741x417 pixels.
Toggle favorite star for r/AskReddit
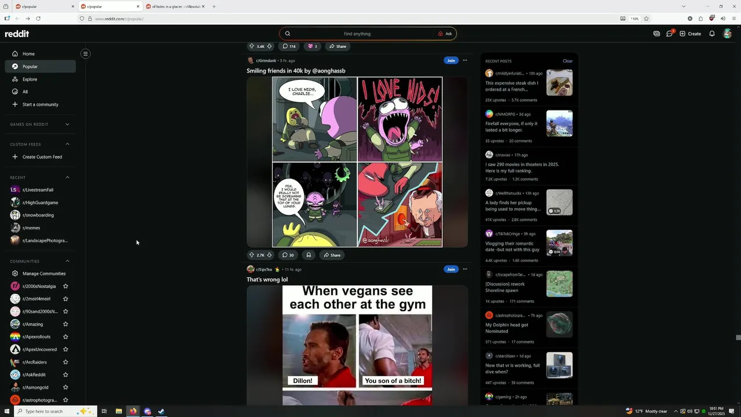65,375
